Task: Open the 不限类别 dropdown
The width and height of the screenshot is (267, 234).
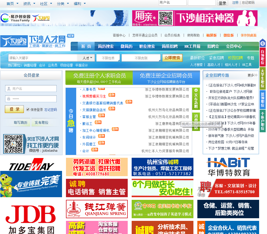Action: tap(141, 58)
